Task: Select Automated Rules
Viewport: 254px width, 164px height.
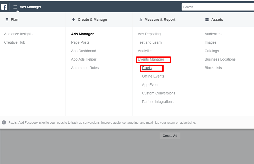Action: point(85,68)
